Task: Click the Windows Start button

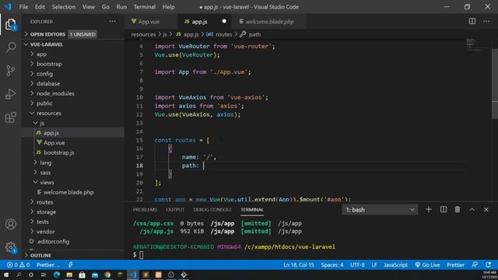Action: coord(6,275)
